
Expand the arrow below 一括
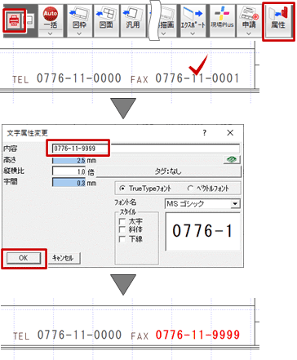point(51,33)
